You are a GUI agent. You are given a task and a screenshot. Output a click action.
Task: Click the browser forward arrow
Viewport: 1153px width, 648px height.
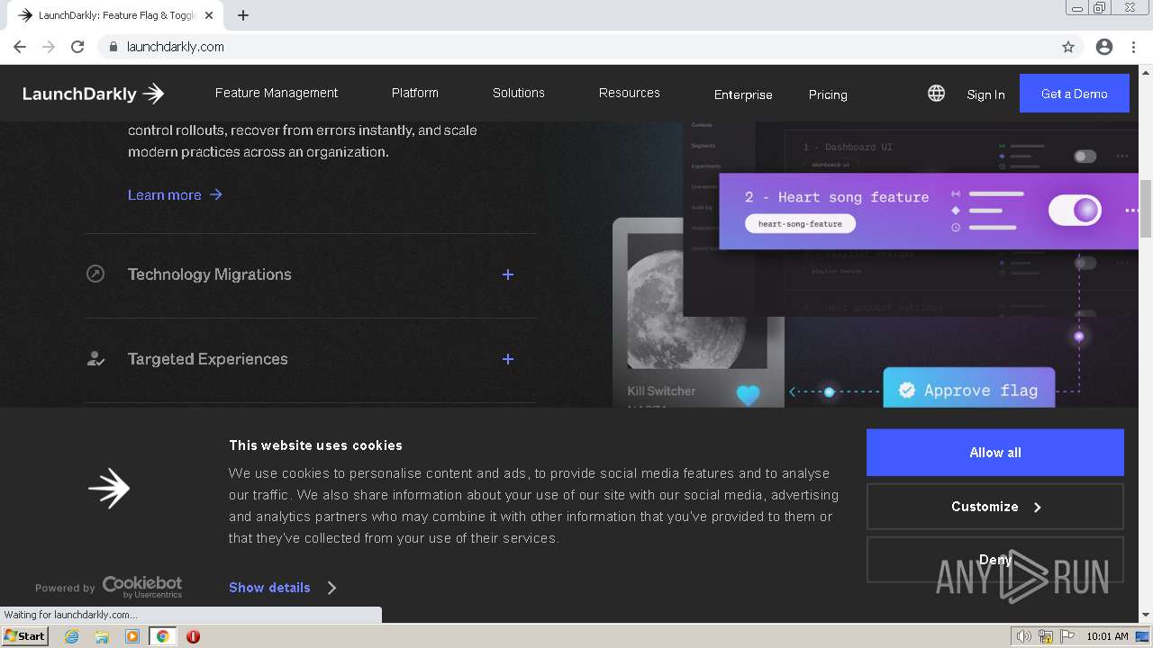coord(49,47)
